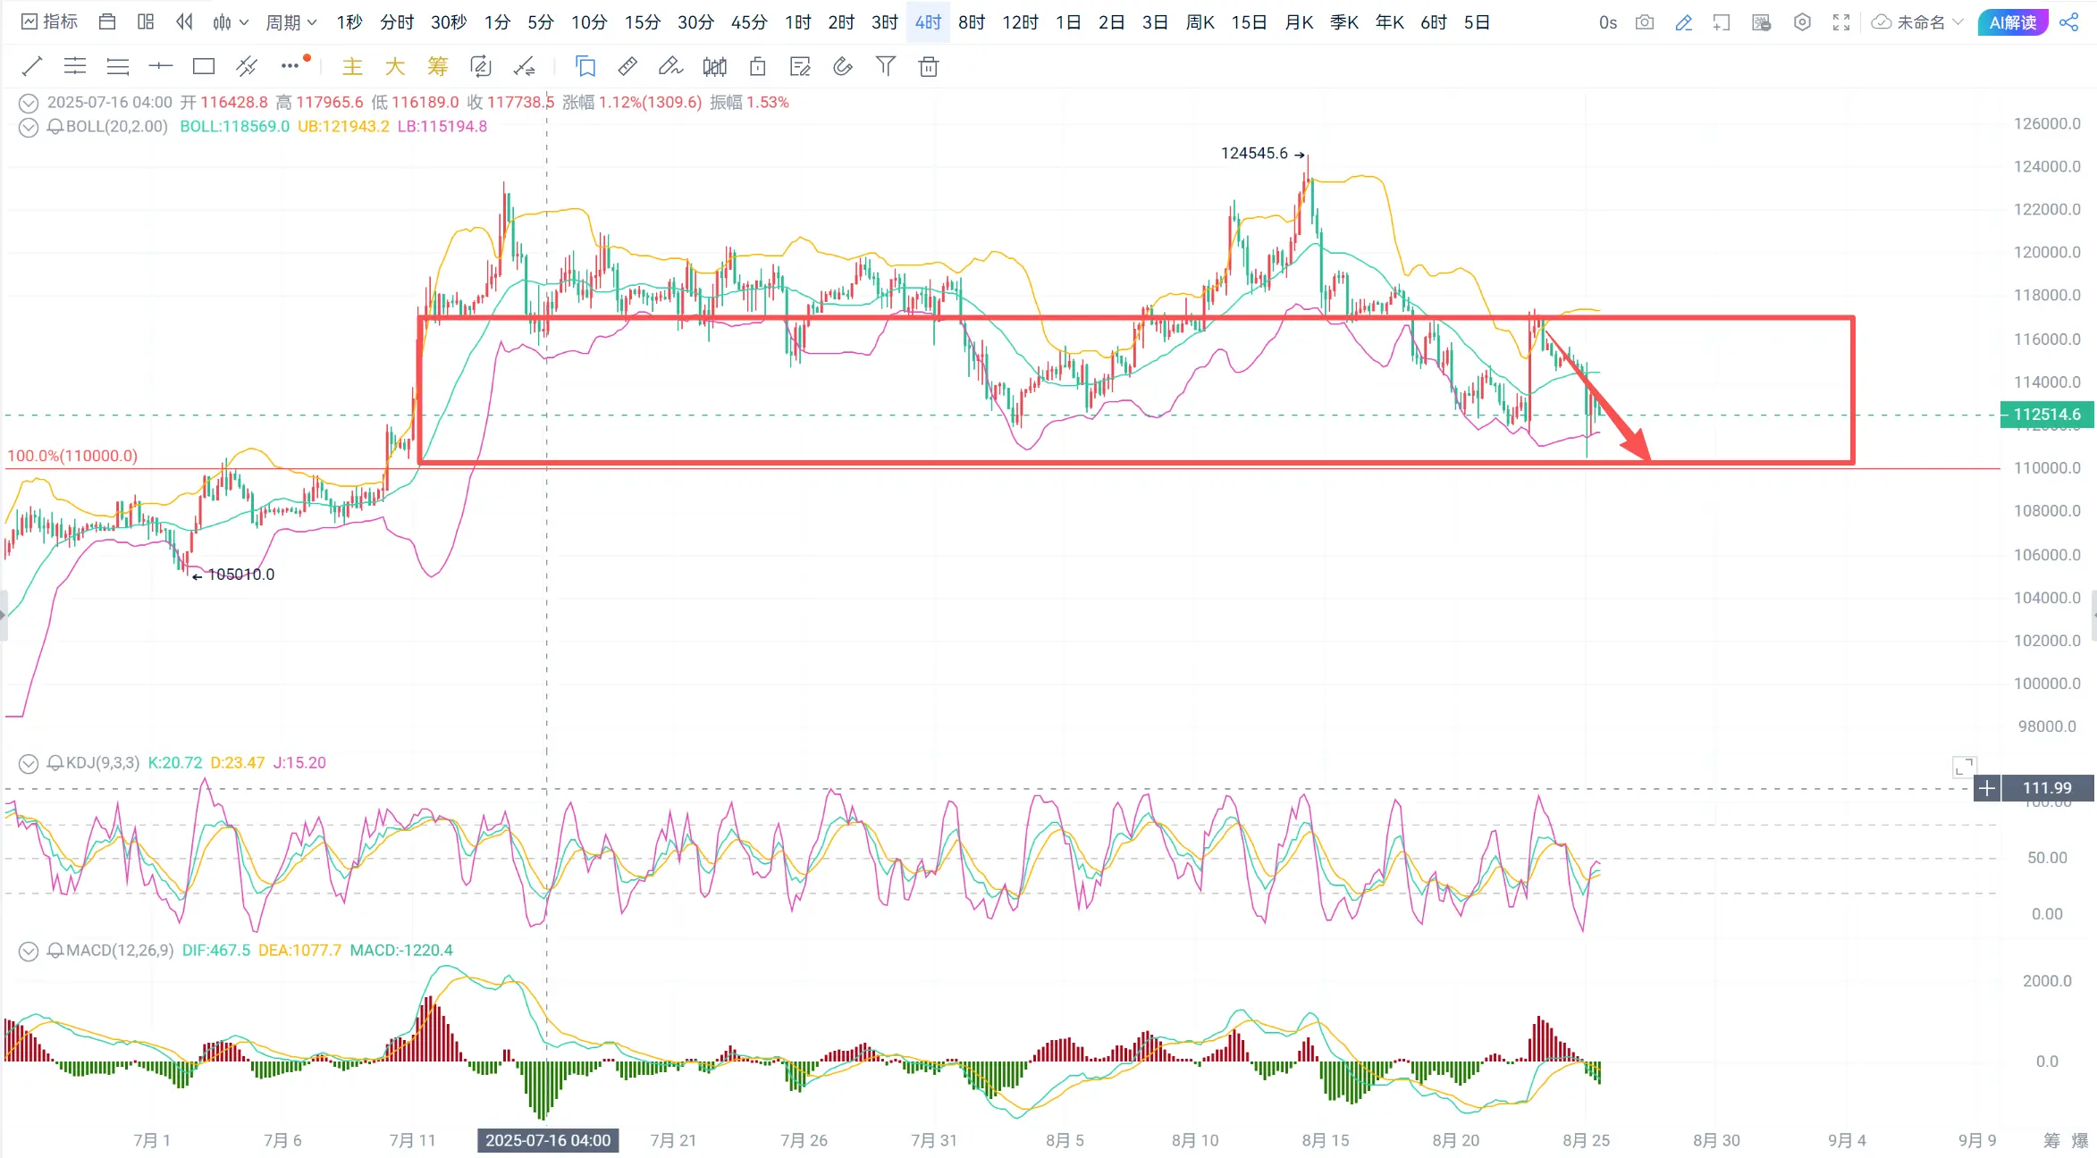
Task: Click the 100.0%(110000.0) level label
Action: (72, 456)
